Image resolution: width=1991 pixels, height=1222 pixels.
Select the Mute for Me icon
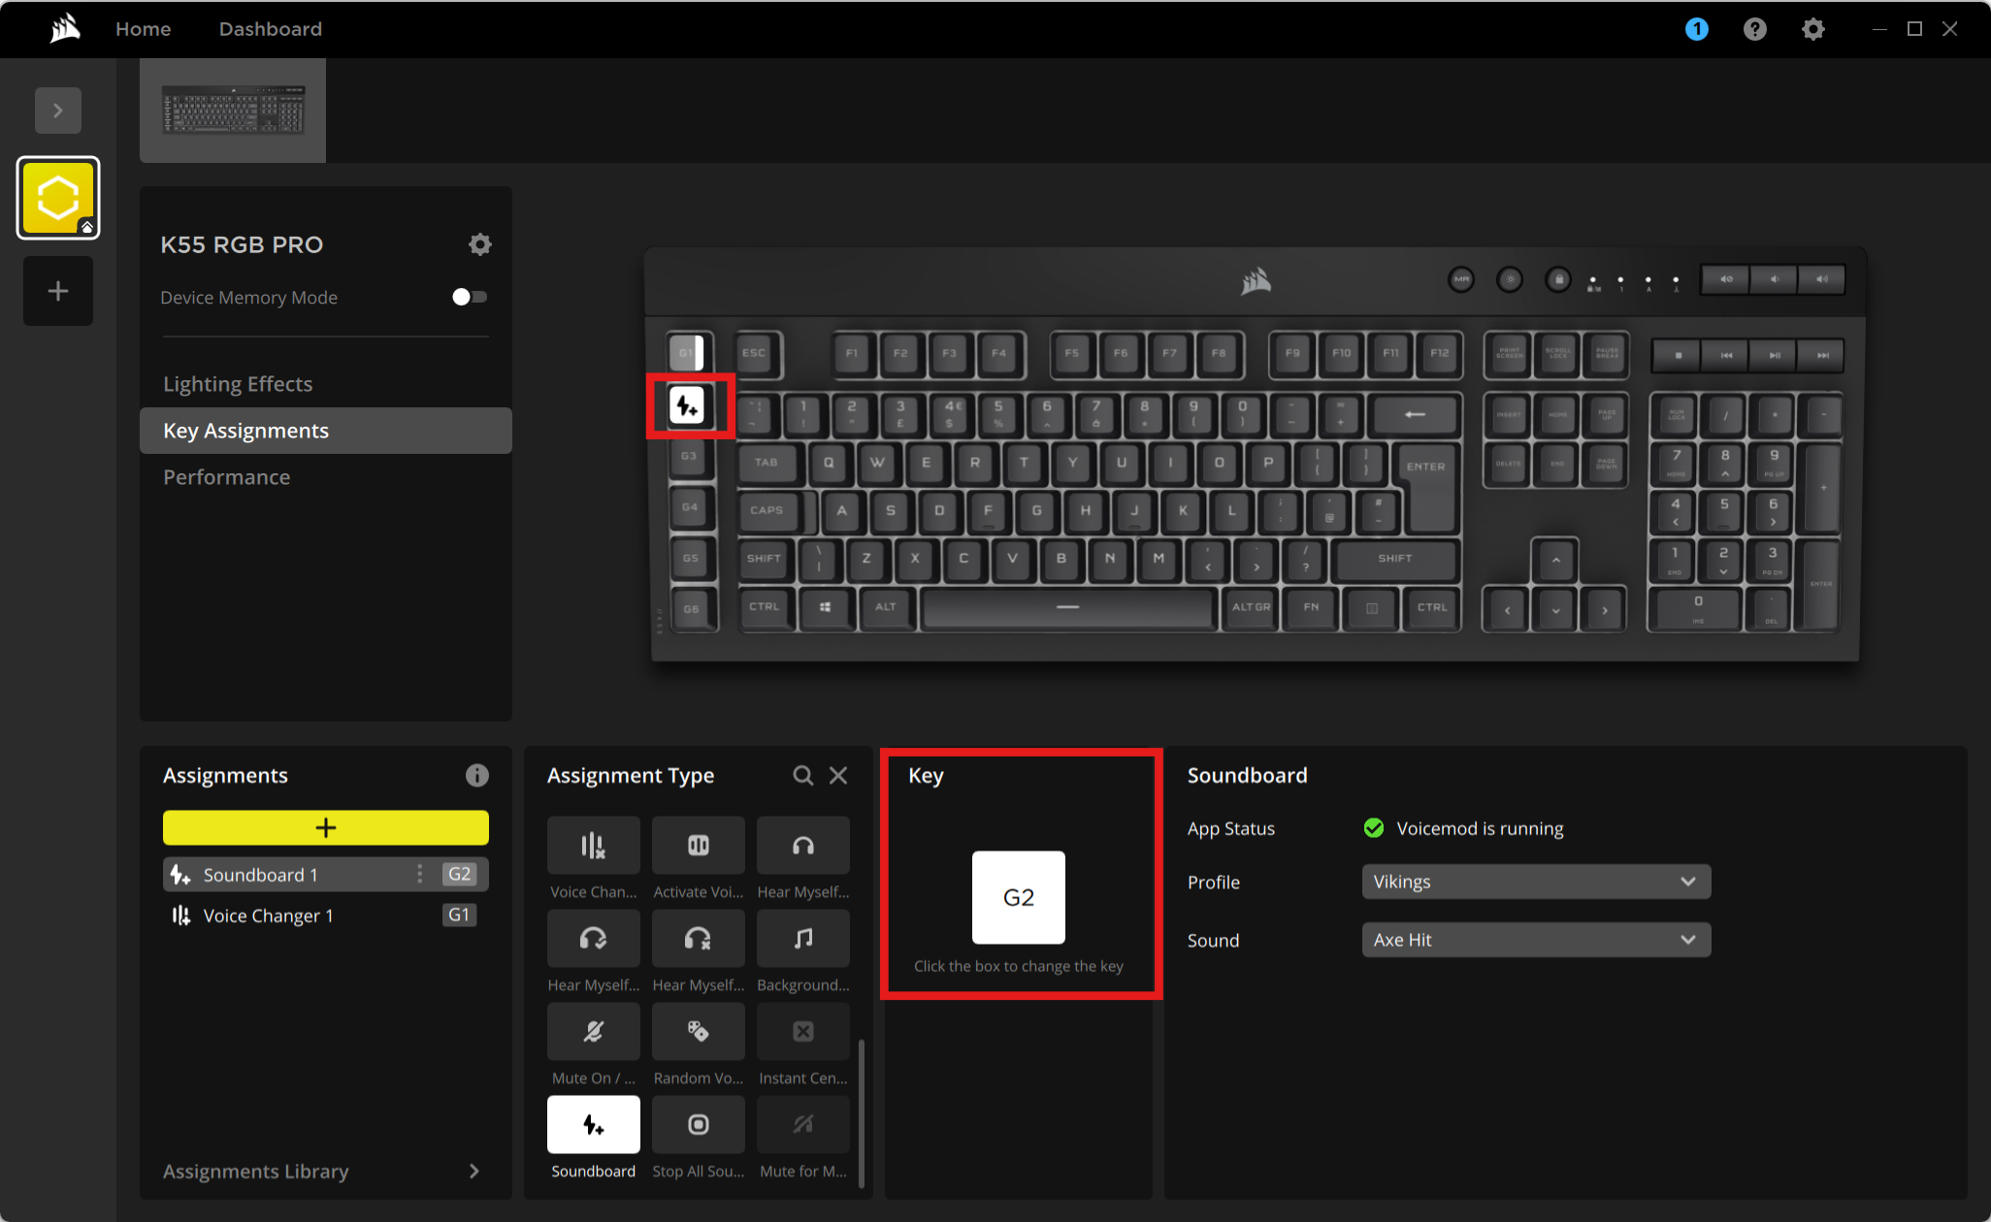tap(802, 1125)
